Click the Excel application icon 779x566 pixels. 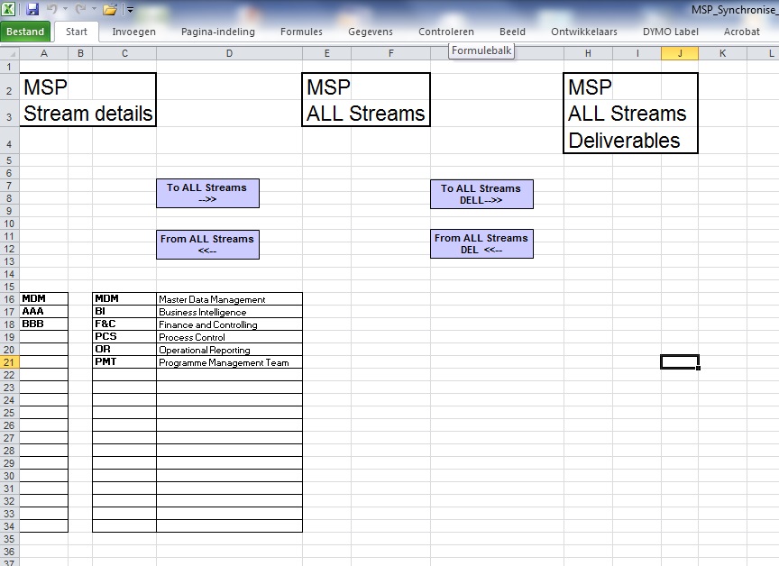(x=9, y=9)
